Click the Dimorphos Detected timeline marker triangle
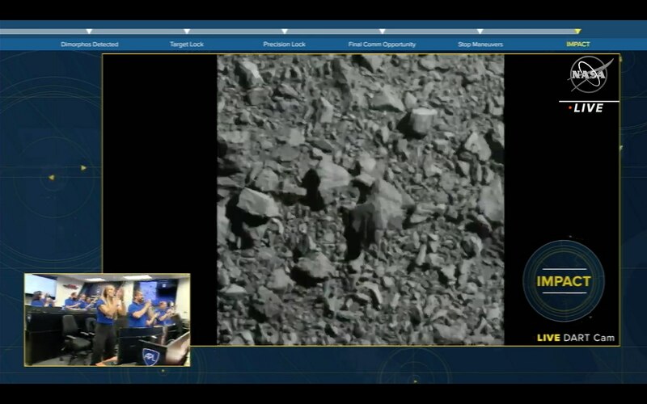647x404 pixels. (89, 32)
